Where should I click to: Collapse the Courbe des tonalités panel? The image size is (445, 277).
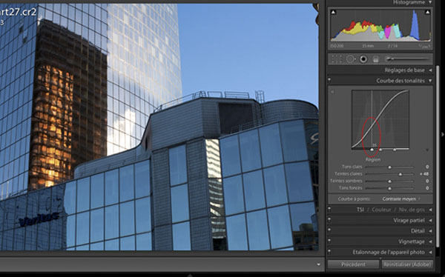click(x=430, y=81)
